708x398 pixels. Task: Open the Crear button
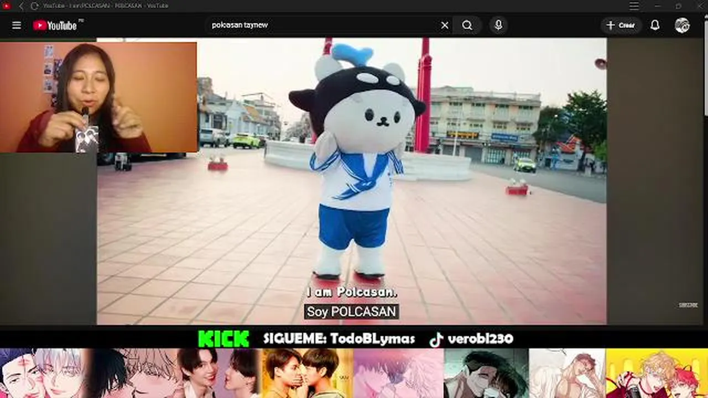click(621, 25)
